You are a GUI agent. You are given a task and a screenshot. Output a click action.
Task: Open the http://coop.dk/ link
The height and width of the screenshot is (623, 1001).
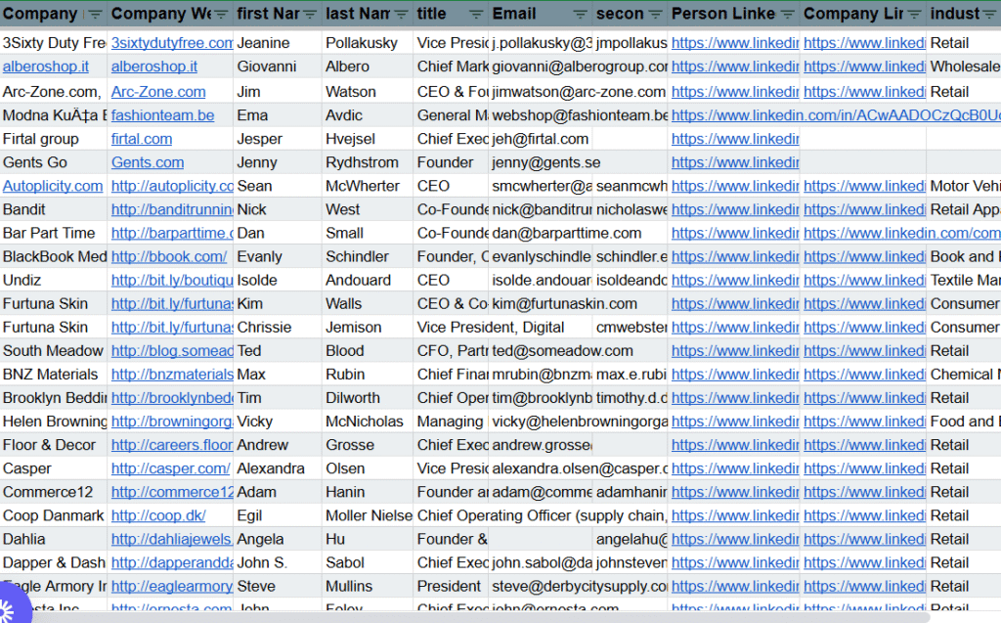pyautogui.click(x=158, y=515)
